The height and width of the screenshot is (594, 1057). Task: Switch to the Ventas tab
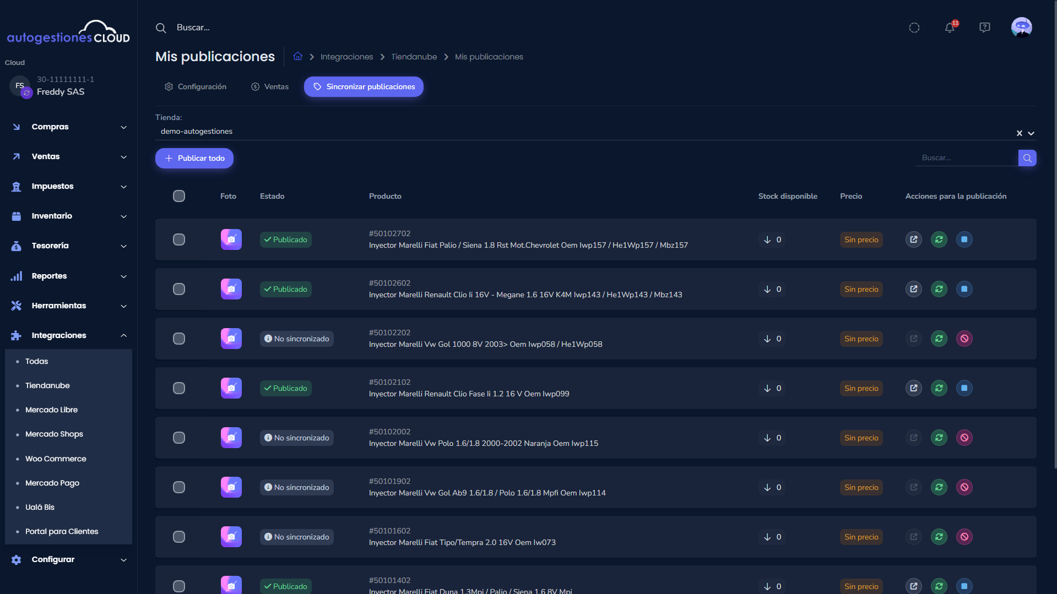point(270,86)
